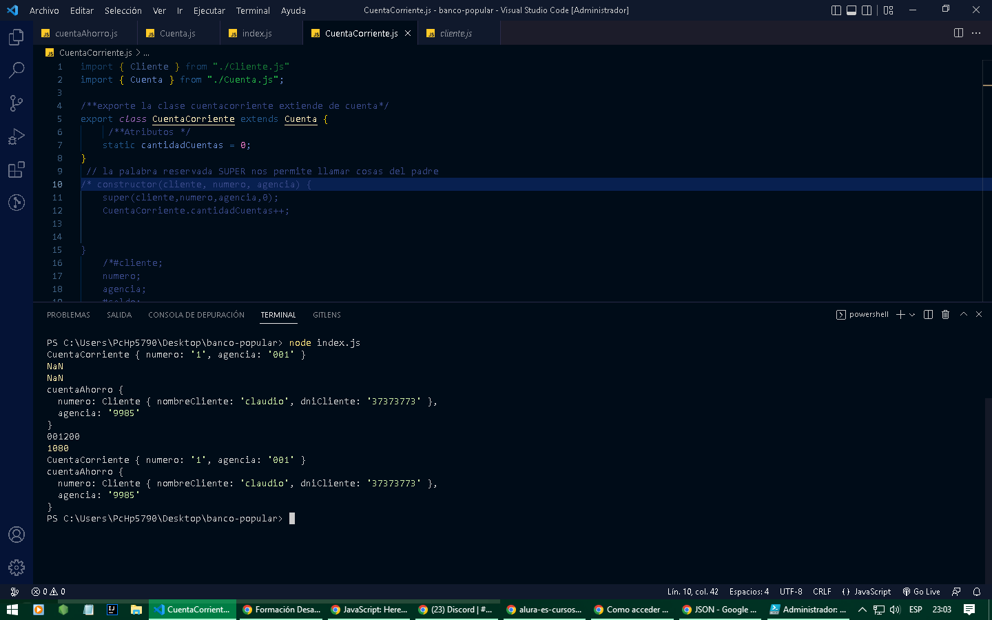
Task: Open the Windows Start button
Action: point(12,610)
